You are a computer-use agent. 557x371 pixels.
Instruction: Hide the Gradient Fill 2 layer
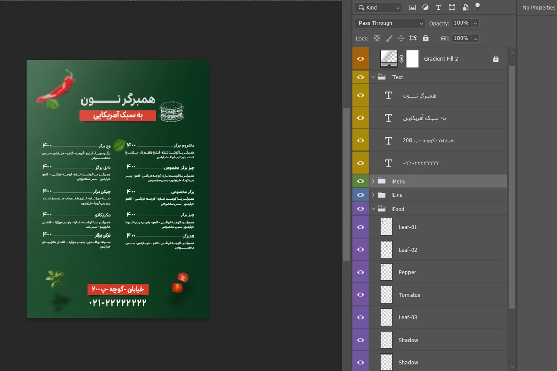point(361,59)
